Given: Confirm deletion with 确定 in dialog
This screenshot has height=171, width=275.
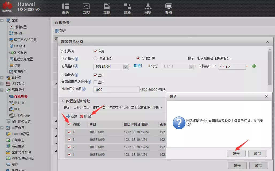Looking at the screenshot, I should [x=236, y=154].
